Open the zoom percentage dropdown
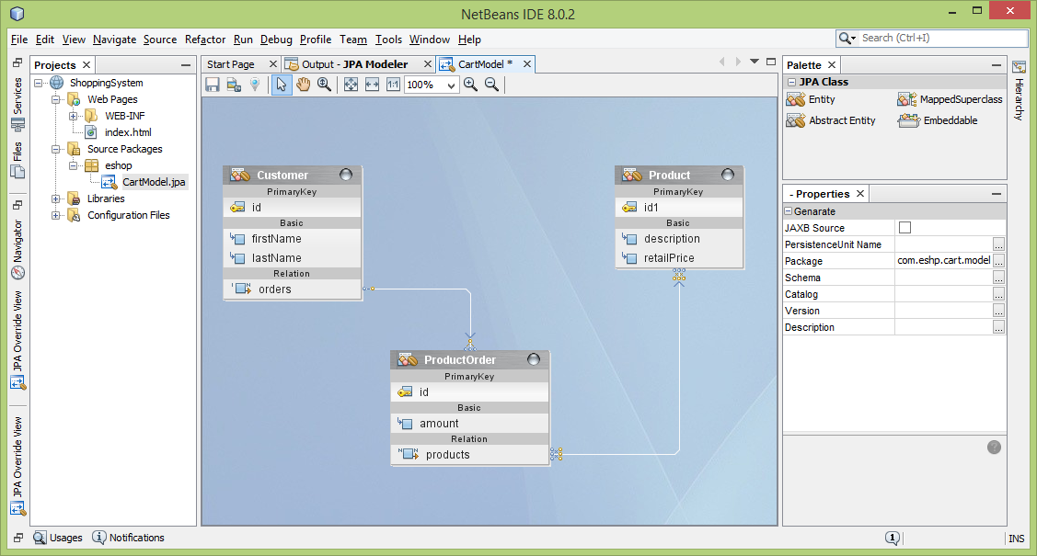The height and width of the screenshot is (556, 1037). coord(451,85)
